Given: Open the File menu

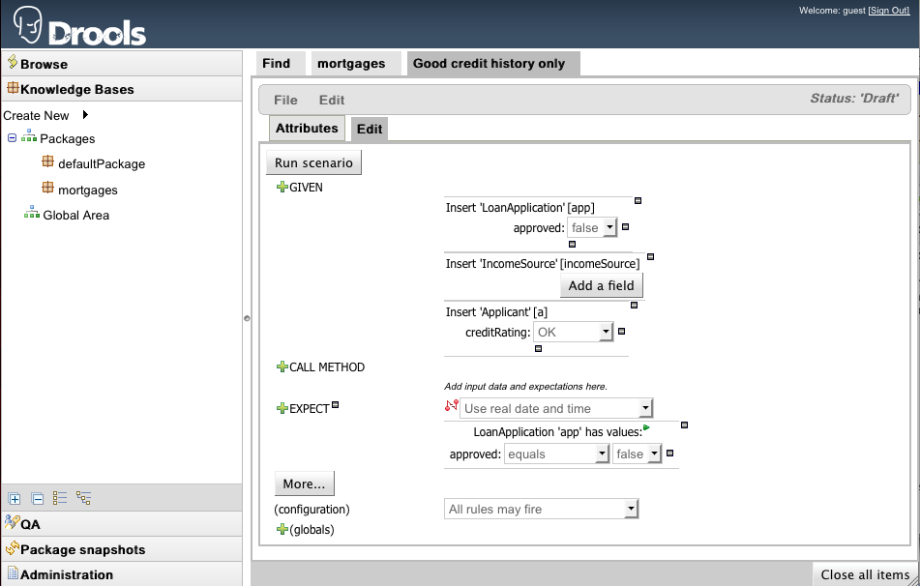Looking at the screenshot, I should (285, 101).
